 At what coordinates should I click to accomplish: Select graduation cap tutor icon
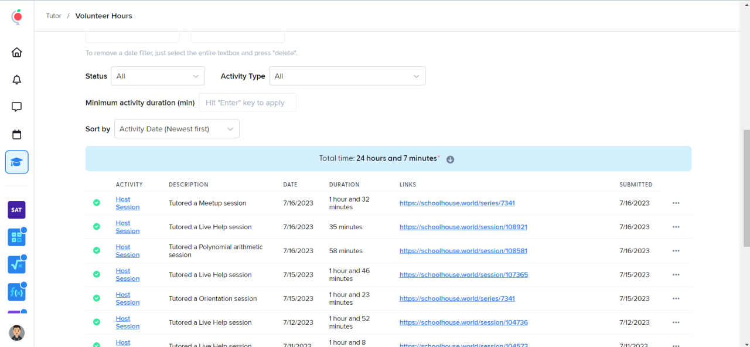pos(17,162)
